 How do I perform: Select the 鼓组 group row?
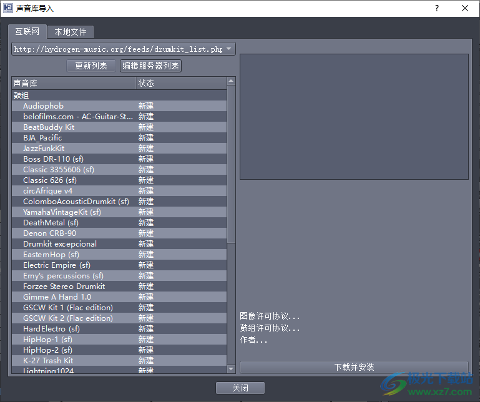119,96
